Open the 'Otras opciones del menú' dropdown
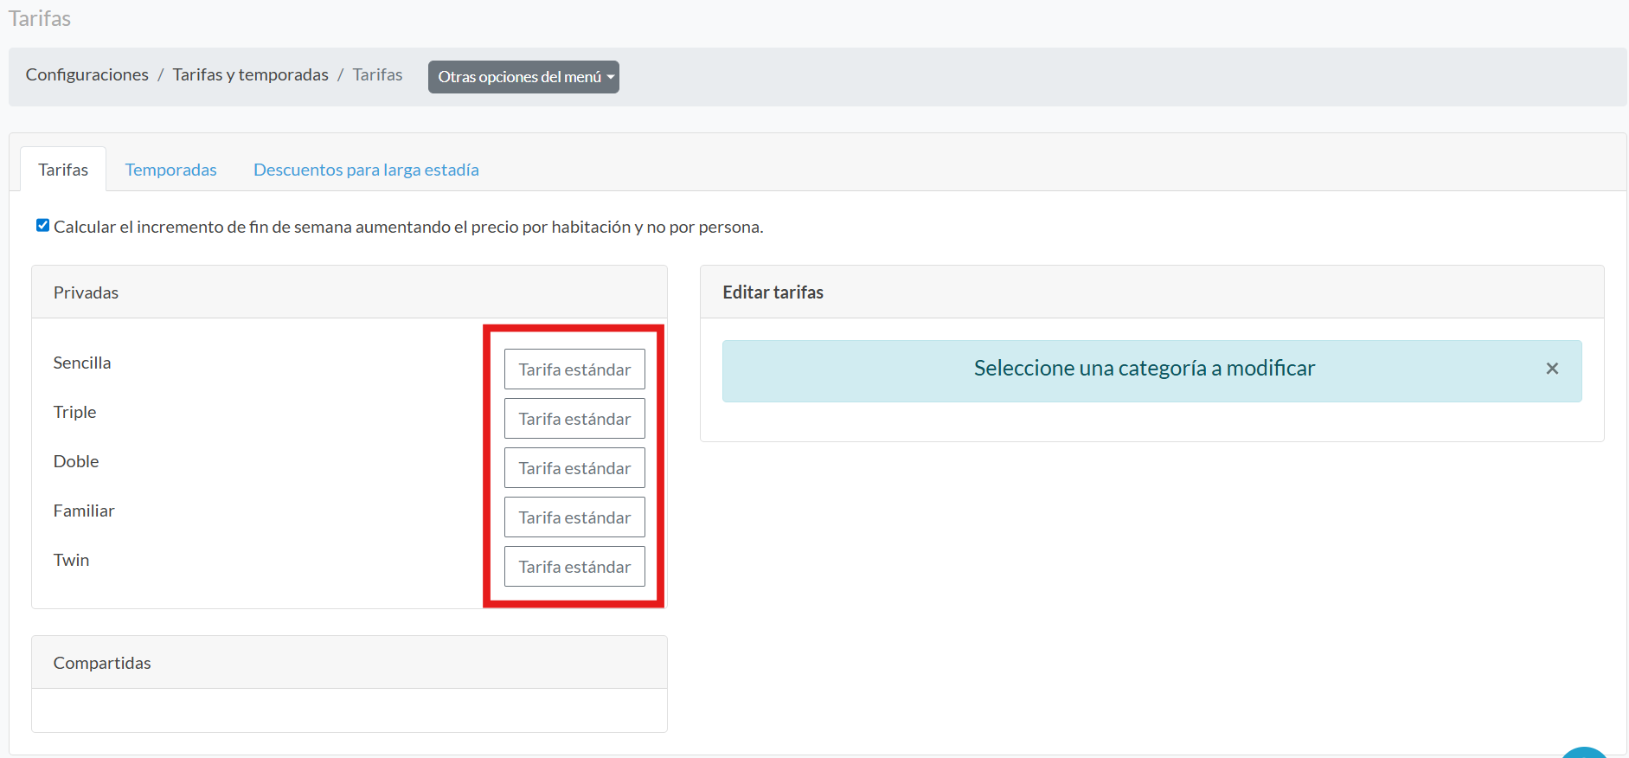Image resolution: width=1629 pixels, height=758 pixels. coord(523,77)
